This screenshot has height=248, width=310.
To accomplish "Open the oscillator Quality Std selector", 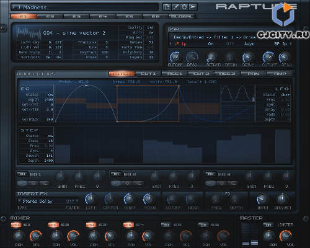I will pos(150,27).
